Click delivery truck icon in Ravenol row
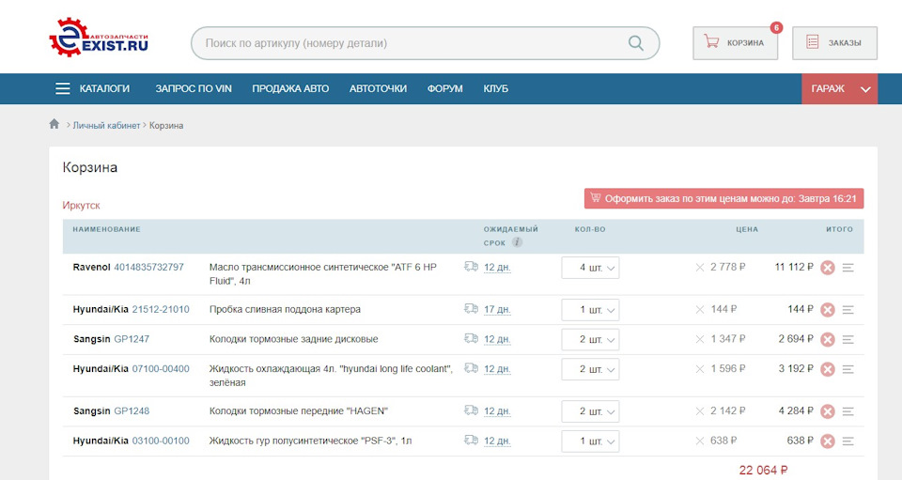The image size is (902, 480). pyautogui.click(x=471, y=266)
